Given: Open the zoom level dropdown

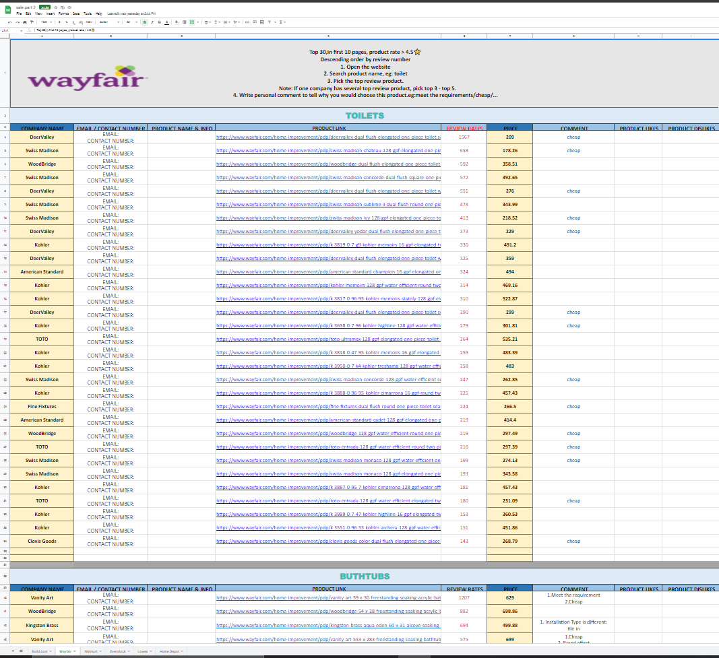Looking at the screenshot, I should pos(46,22).
